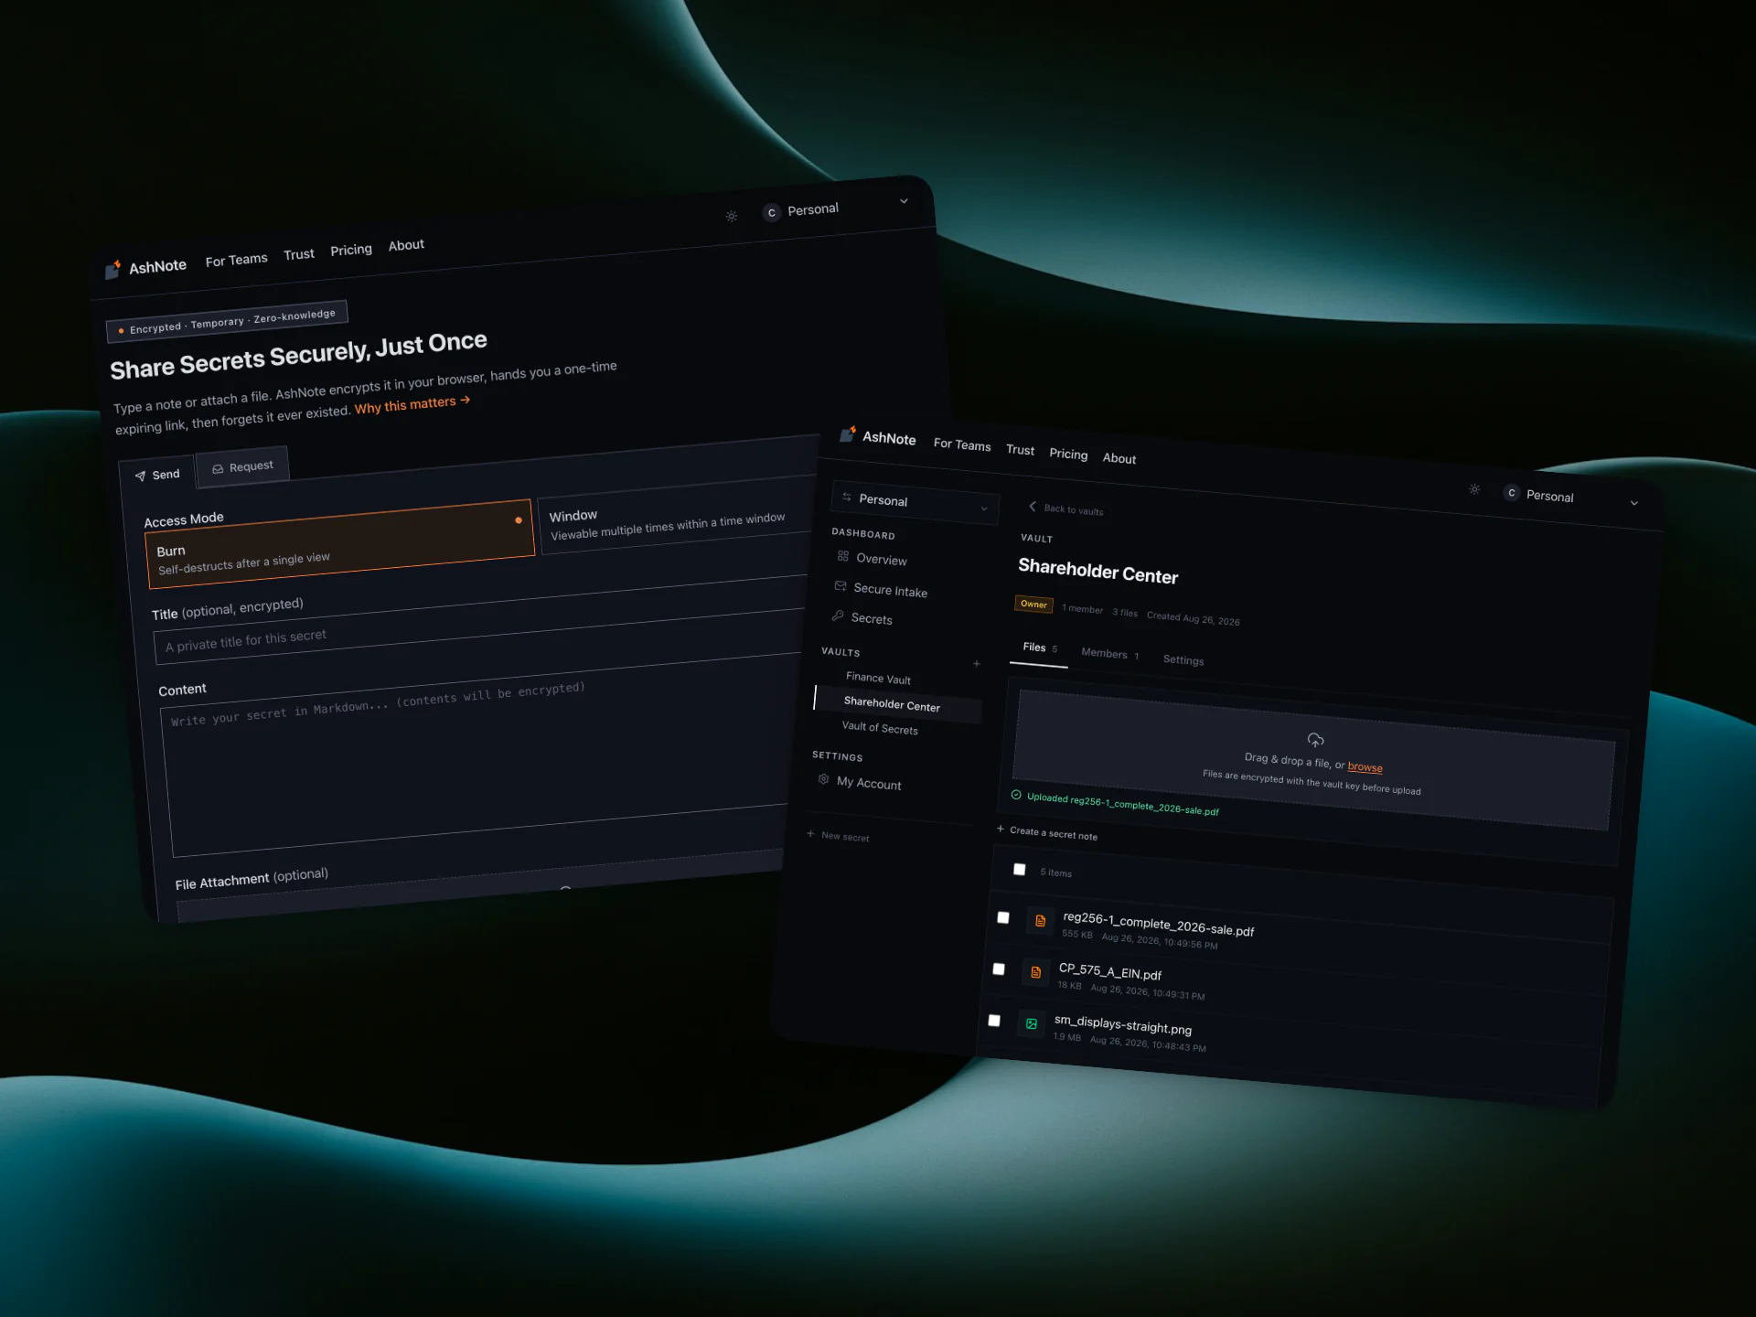Viewport: 1756px width, 1317px height.
Task: Open For Teams in the send window nav
Action: pyautogui.click(x=236, y=261)
